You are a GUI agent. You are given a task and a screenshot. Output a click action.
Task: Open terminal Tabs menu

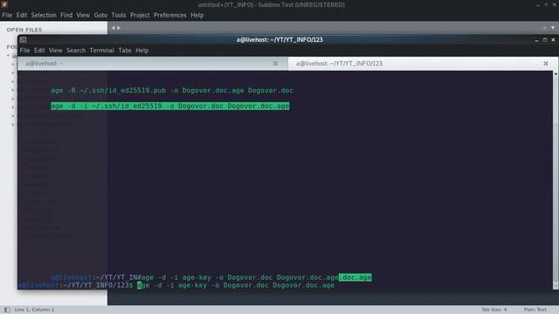[125, 51]
